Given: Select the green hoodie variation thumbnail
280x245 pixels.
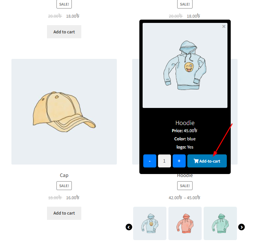Looking at the screenshot, I should pos(220,223).
